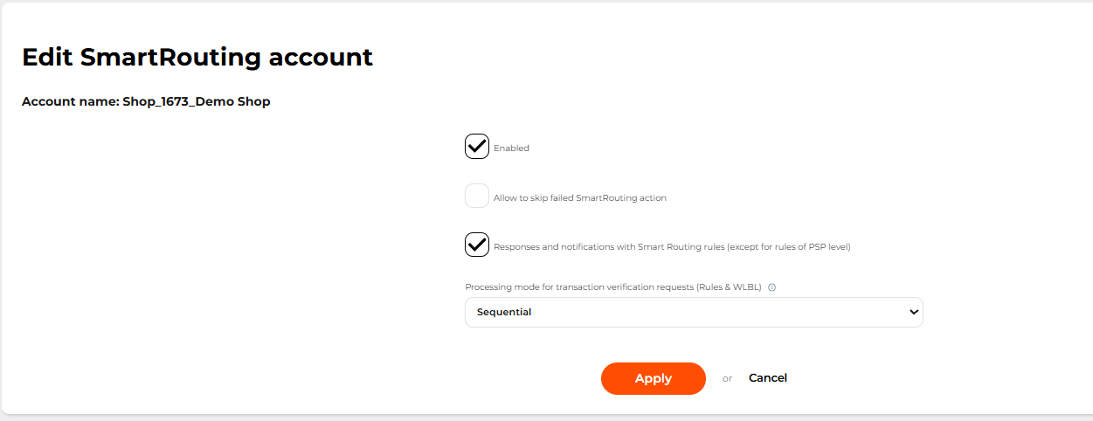Open the Sequential processing mode dropdown
This screenshot has height=421, width=1093.
pyautogui.click(x=693, y=312)
